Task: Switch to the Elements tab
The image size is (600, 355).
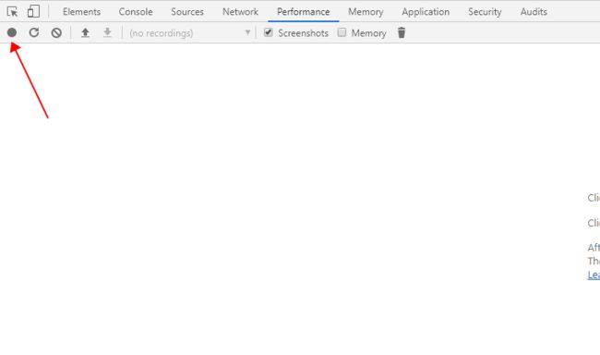Action: pos(81,12)
